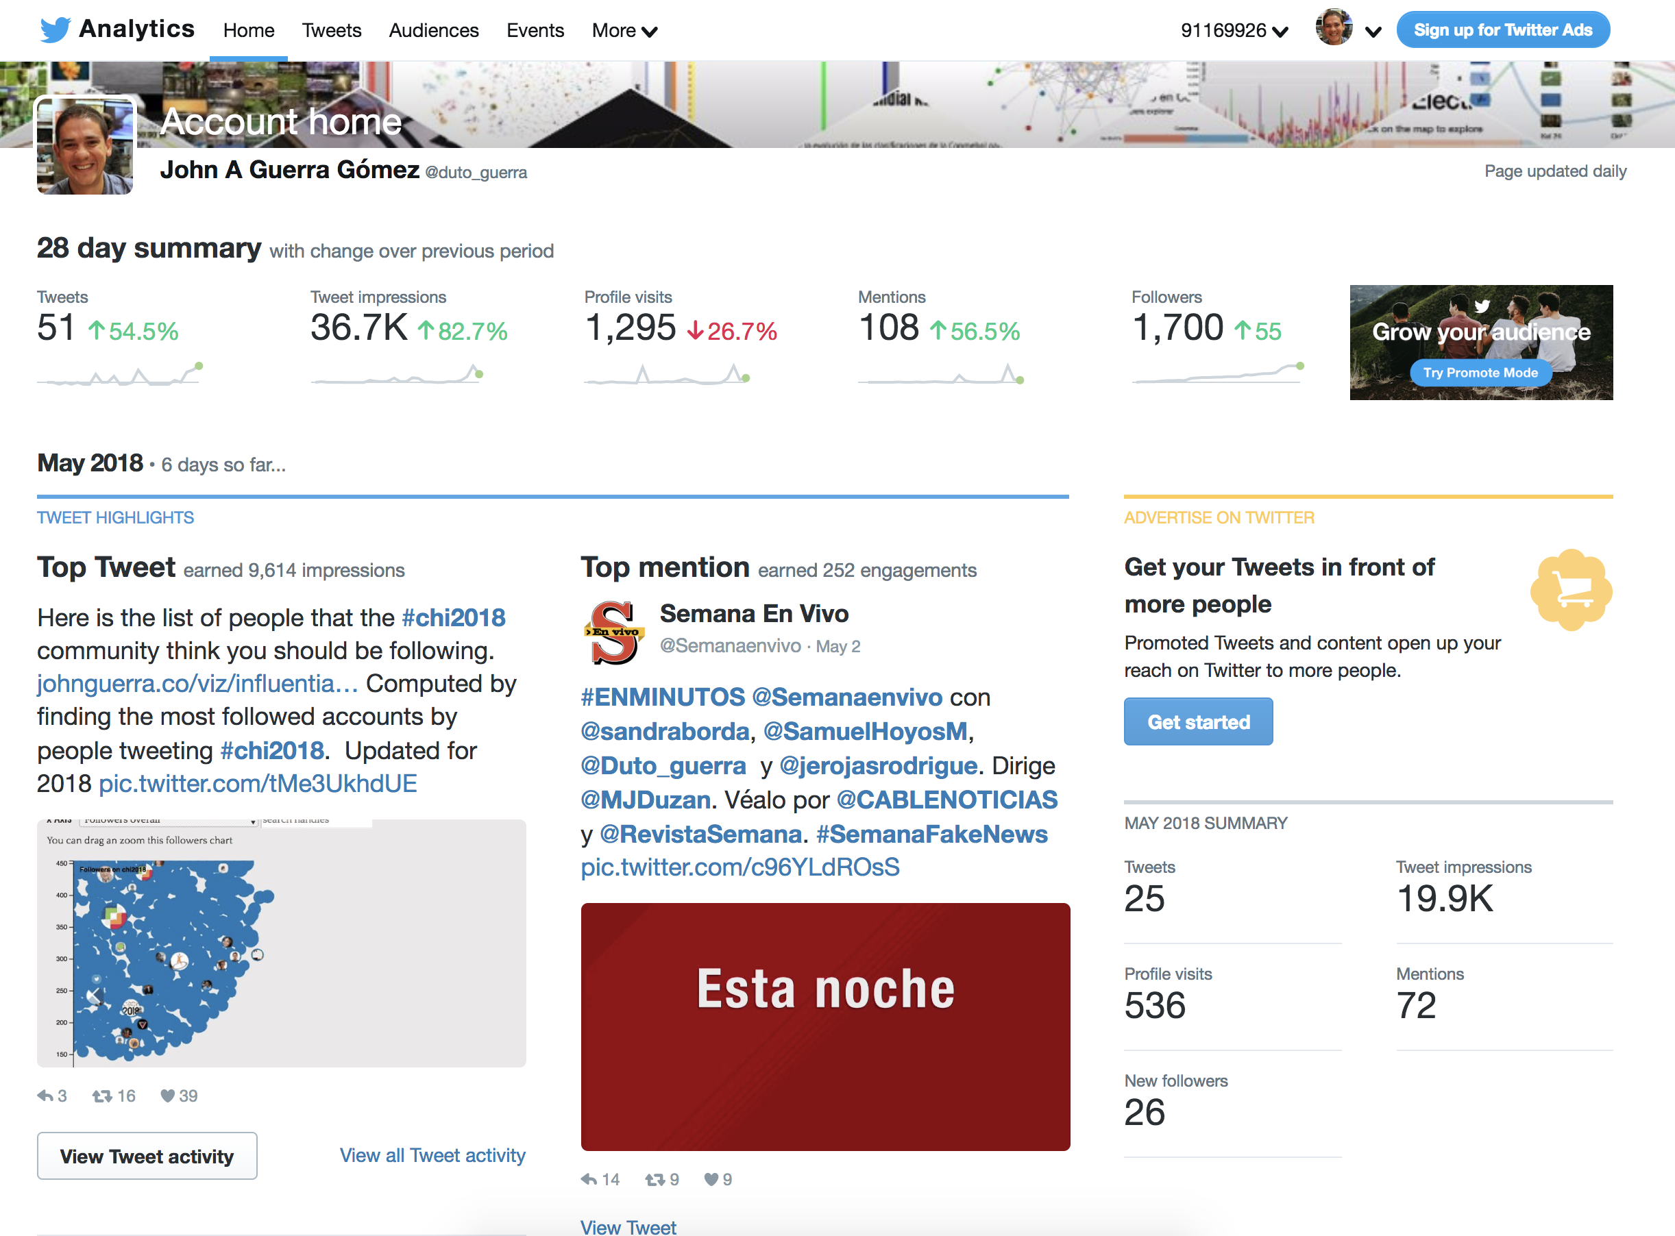Open View all Tweet activity link
1675x1236 pixels.
tap(432, 1155)
